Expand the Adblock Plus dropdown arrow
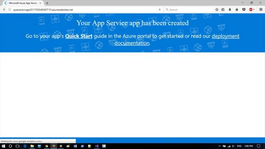265x149 pixels. point(254,10)
